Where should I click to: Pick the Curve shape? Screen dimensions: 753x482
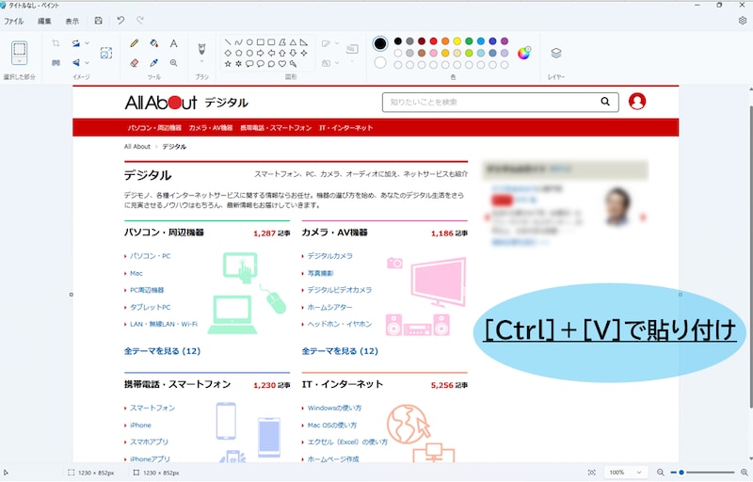[x=239, y=42]
